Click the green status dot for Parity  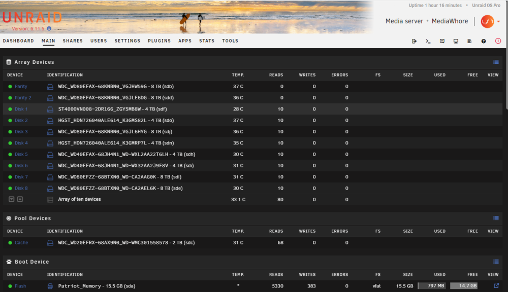[x=10, y=87]
